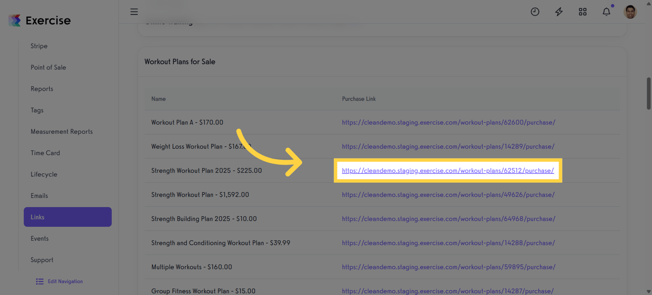Open Emails in the sidebar

pyautogui.click(x=39, y=196)
